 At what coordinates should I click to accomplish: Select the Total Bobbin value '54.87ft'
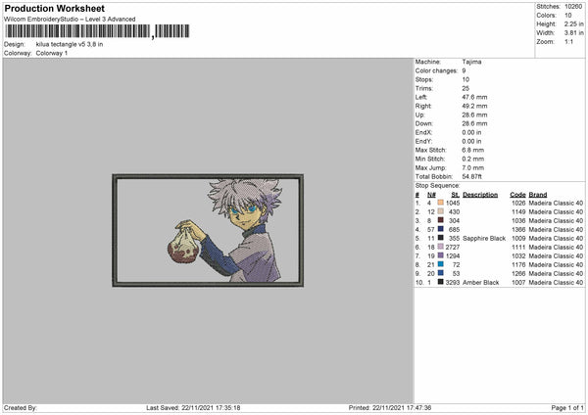[471, 176]
